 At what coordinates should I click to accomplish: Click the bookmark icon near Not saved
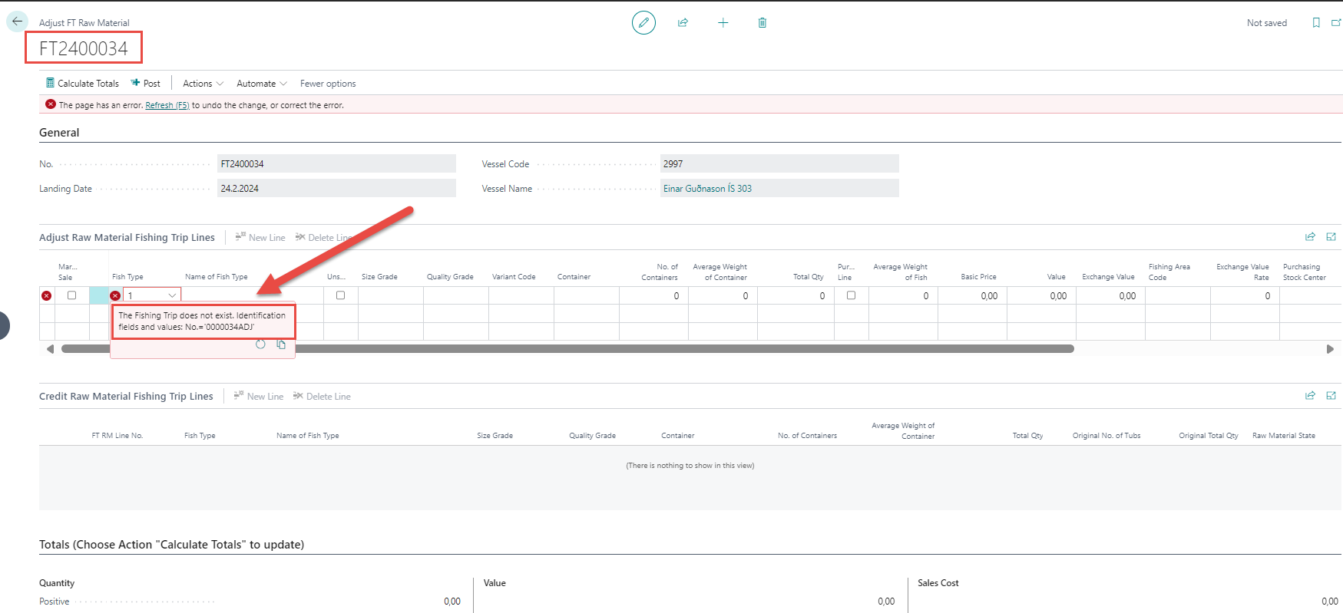point(1316,23)
